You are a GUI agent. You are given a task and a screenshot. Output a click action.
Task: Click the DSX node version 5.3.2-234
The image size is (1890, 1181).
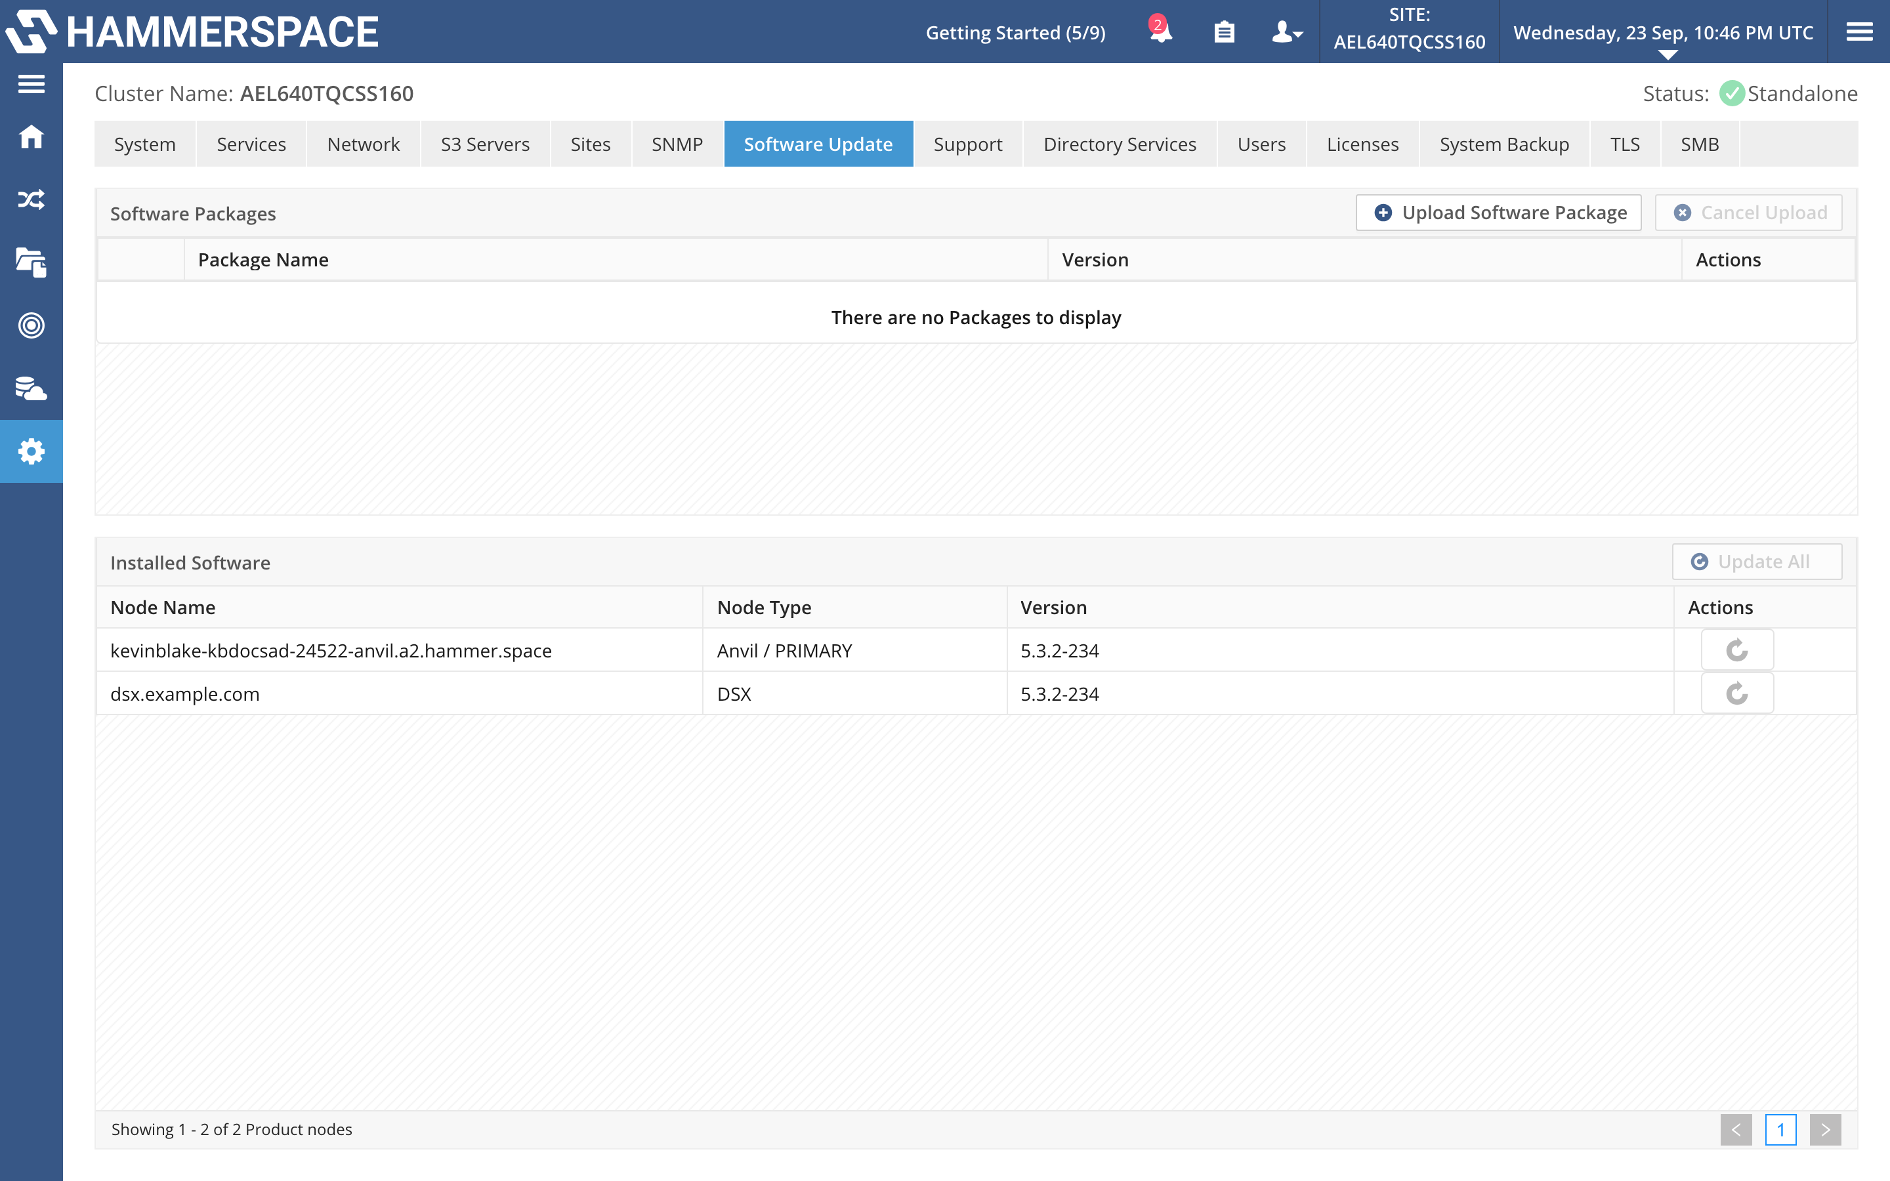(x=1059, y=694)
